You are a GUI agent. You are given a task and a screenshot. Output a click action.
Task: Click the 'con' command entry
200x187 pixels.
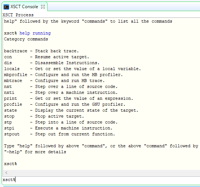click(x=8, y=57)
